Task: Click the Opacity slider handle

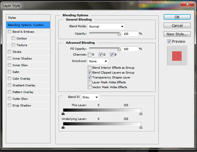Action: click(x=119, y=34)
